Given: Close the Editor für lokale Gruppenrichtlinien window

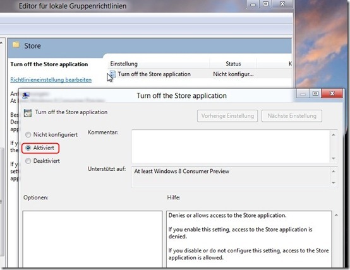Looking at the screenshot, I should (282, 4).
